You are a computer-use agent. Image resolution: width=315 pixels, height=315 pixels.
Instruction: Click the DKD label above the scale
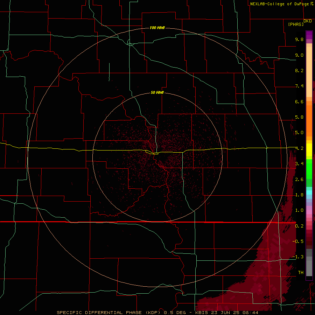tap(307, 21)
